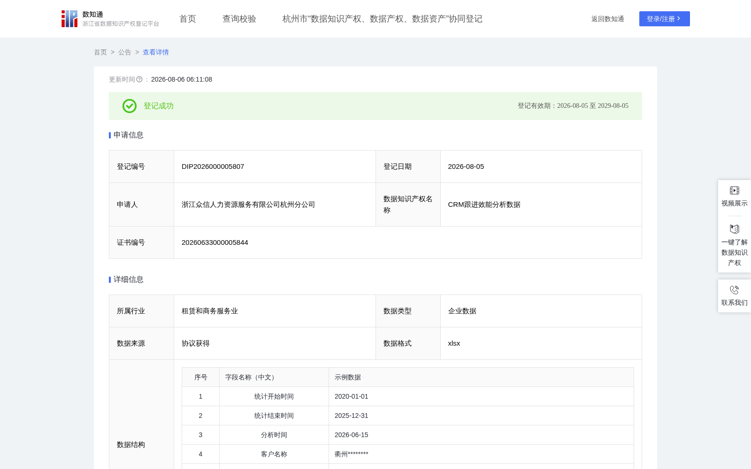The width and height of the screenshot is (751, 469).
Task: Click the sample value 衢州********
Action: pos(352,454)
